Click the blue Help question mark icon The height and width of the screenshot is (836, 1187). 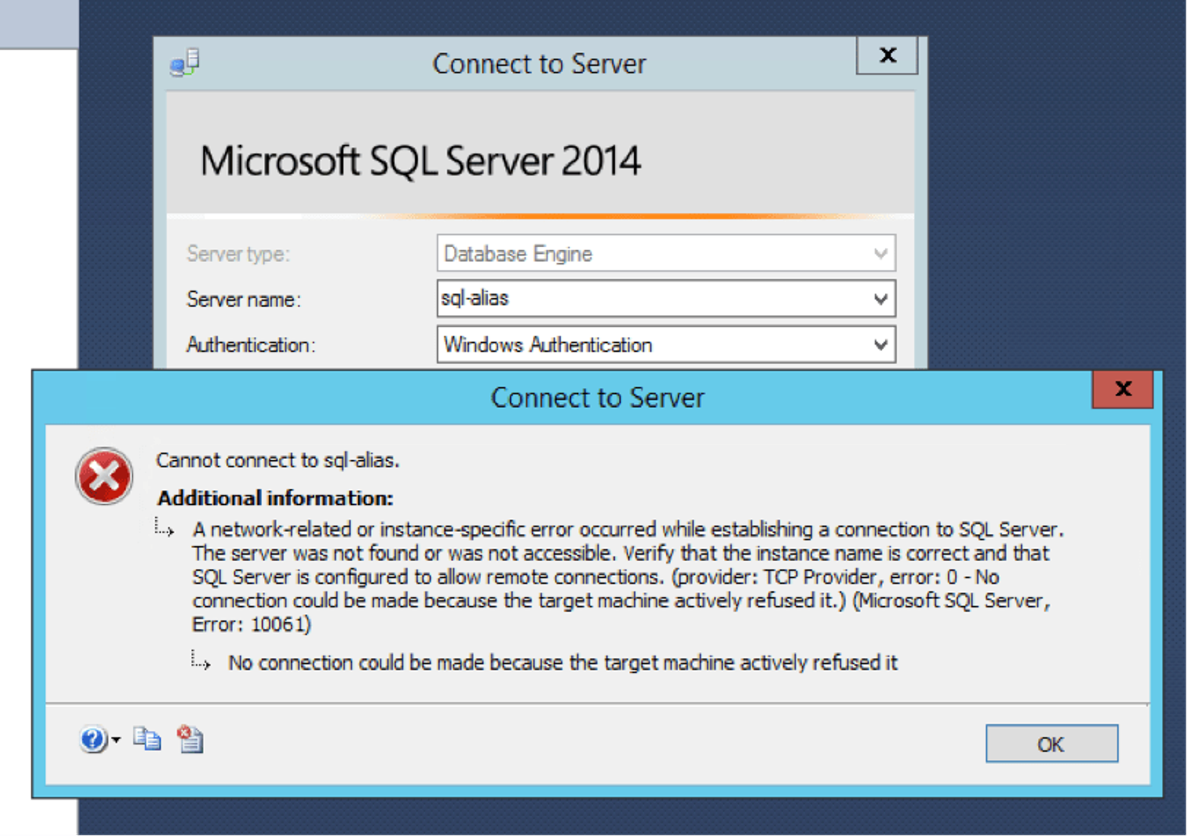click(93, 739)
